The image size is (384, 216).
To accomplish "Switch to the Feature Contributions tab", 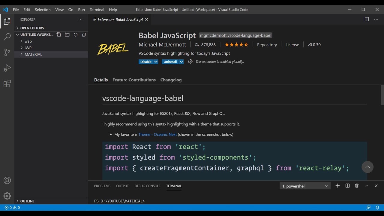I will 134,80.
